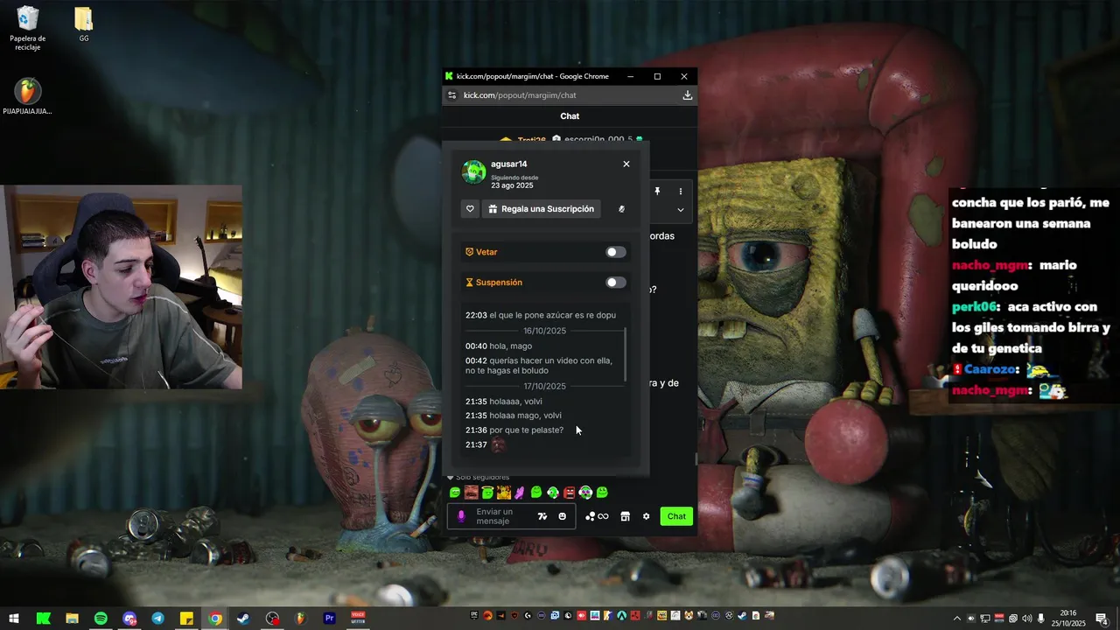Viewport: 1120px width, 630px height.
Task: Click the channel points infinity icon
Action: (597, 516)
